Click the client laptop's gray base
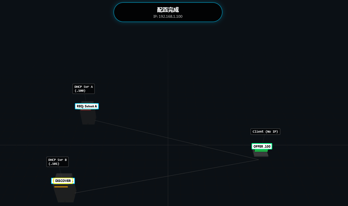The image size is (348, 206). (261, 154)
